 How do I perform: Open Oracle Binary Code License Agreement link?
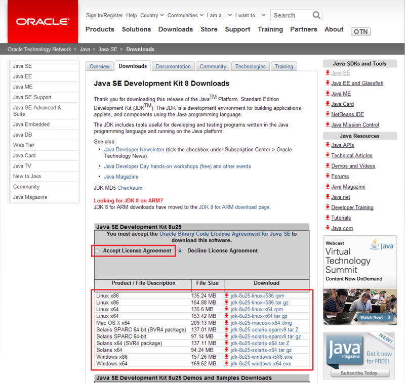click(225, 234)
